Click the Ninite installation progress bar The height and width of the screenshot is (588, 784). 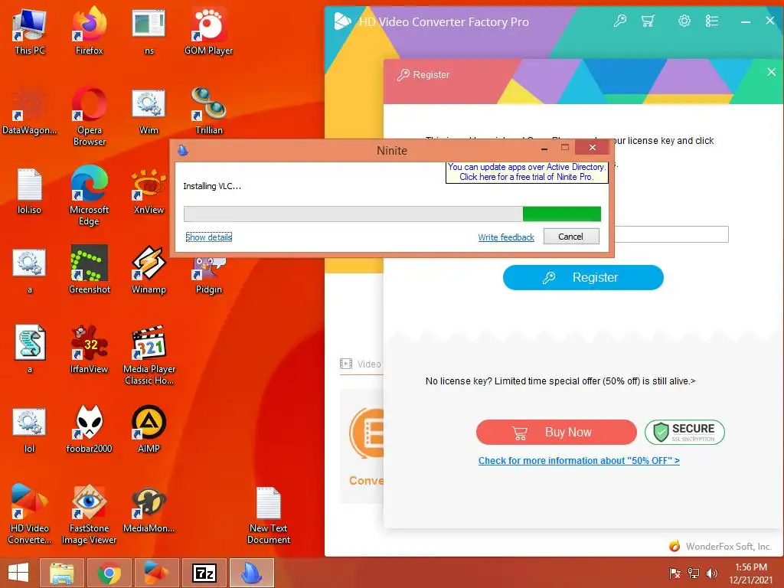pyautogui.click(x=392, y=214)
